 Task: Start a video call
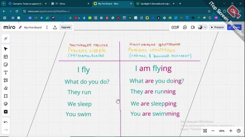click(x=193, y=27)
